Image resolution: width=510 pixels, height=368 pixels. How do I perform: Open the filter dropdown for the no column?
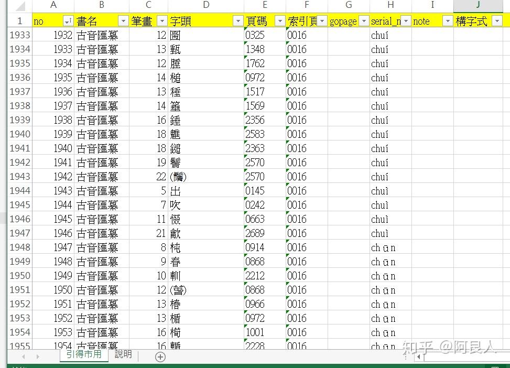68,21
